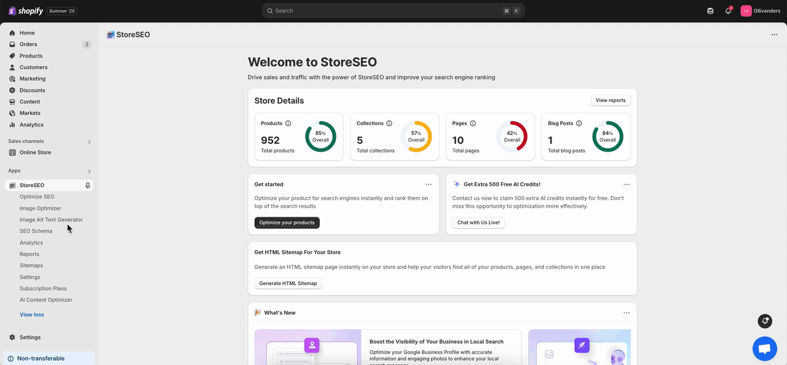
Task: Click the Local Search promo thumbnail
Action: (x=309, y=347)
